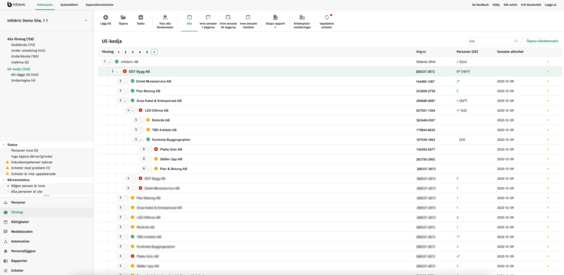Show Företag level 2
Screen dimensions: 564x275
(x=126, y=52)
